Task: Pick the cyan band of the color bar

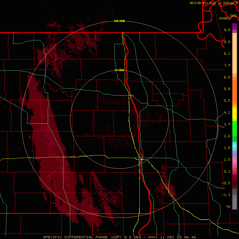Action: [234, 146]
